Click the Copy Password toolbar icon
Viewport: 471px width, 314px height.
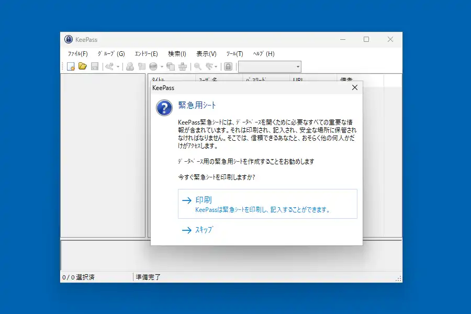click(x=141, y=66)
